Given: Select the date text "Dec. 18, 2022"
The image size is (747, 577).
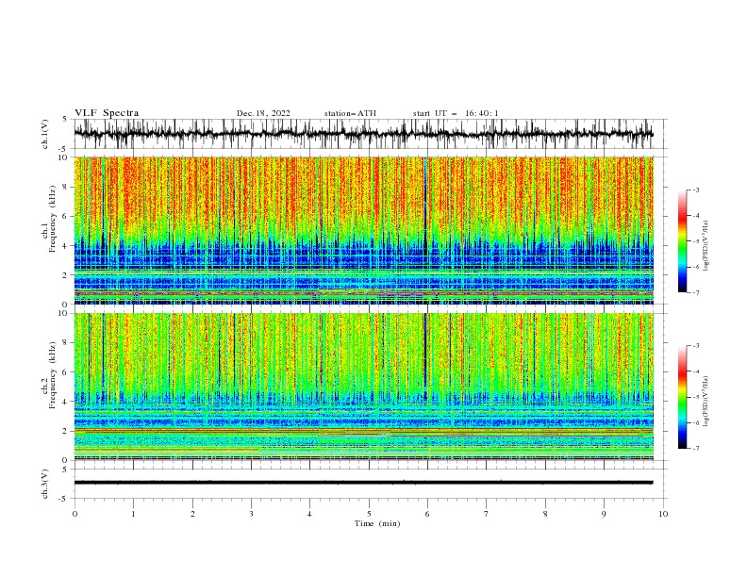Looking at the screenshot, I should (263, 113).
